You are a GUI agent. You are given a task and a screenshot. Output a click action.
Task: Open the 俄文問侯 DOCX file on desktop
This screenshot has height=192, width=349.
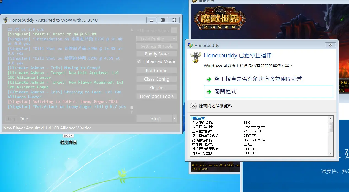click(68, 139)
